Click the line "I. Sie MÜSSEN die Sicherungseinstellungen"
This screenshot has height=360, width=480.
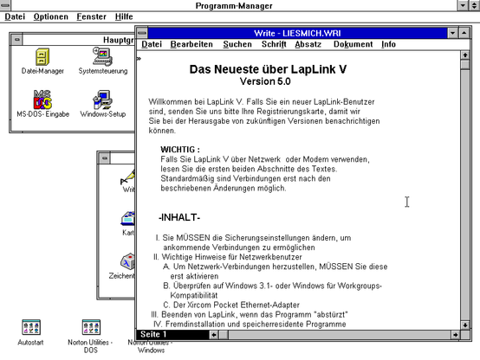tap(253, 238)
